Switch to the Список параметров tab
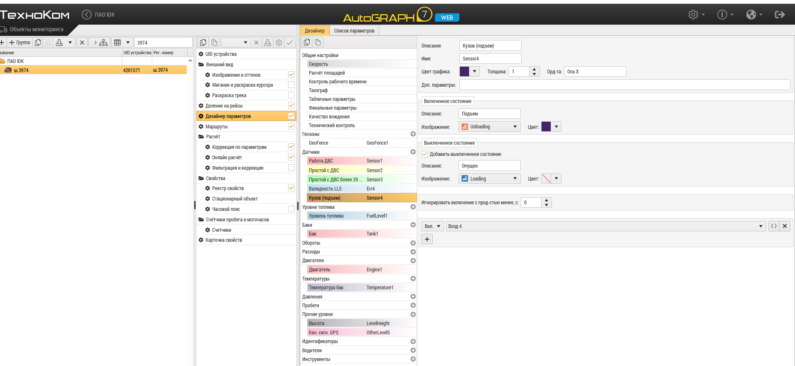The width and height of the screenshot is (795, 366). (354, 30)
